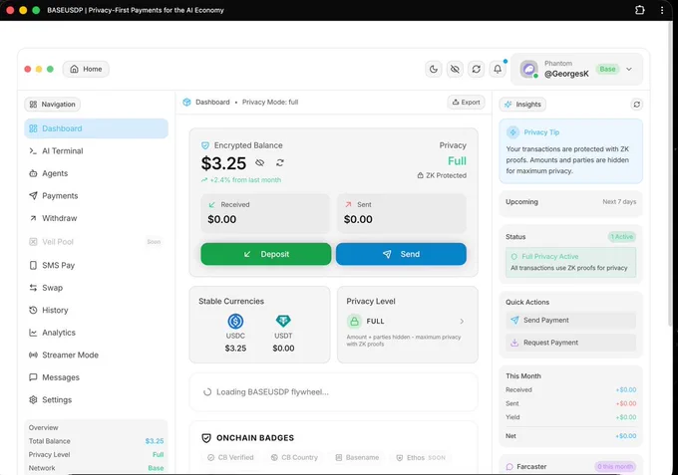This screenshot has height=475, width=678.
Task: Click the Streamer Mode broadcast icon
Action: click(33, 355)
